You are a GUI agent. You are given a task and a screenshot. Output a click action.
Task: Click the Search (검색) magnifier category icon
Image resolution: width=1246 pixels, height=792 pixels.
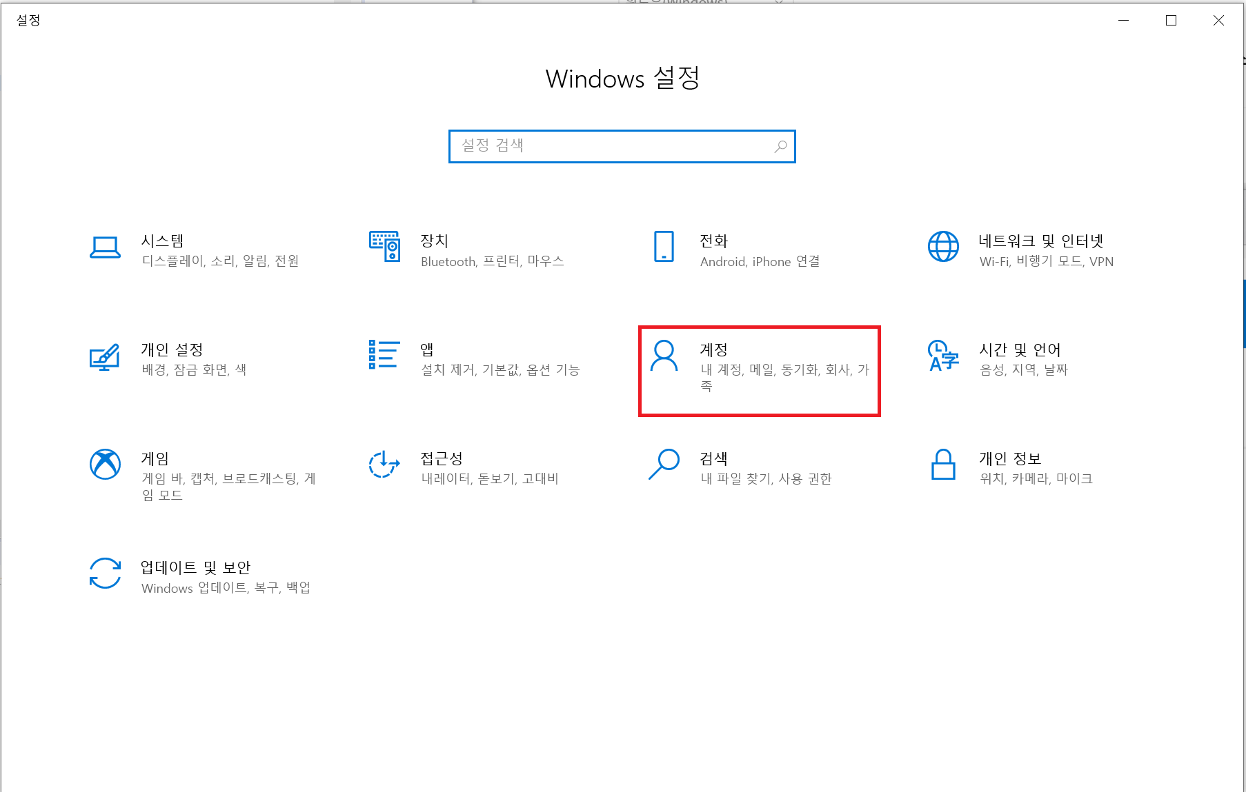tap(664, 464)
